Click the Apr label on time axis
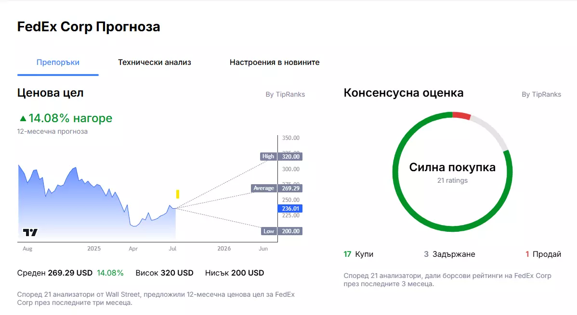 click(x=133, y=249)
